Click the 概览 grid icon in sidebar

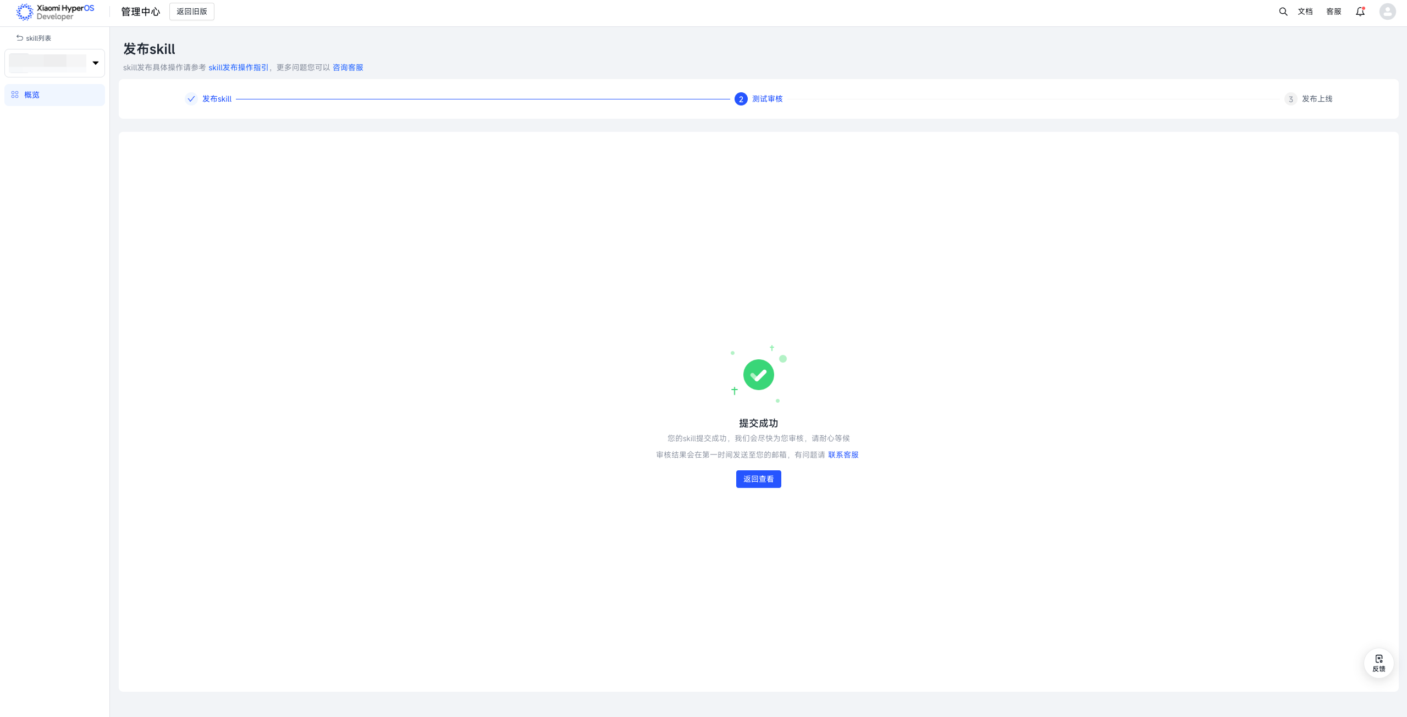15,95
